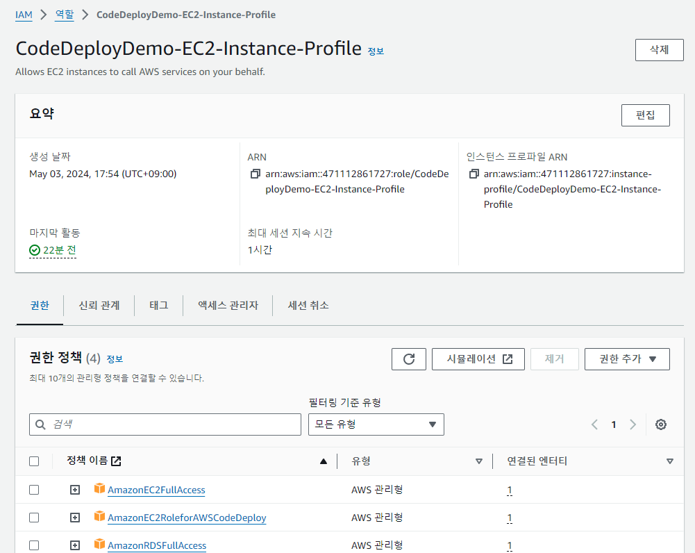Click attached entities count for AmazonRDSFullAccess
This screenshot has width=695, height=553.
510,546
